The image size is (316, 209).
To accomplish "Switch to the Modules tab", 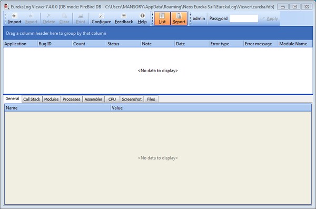I will 52,99.
